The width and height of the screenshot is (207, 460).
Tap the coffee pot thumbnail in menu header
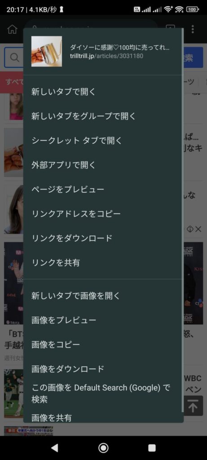pos(47,51)
